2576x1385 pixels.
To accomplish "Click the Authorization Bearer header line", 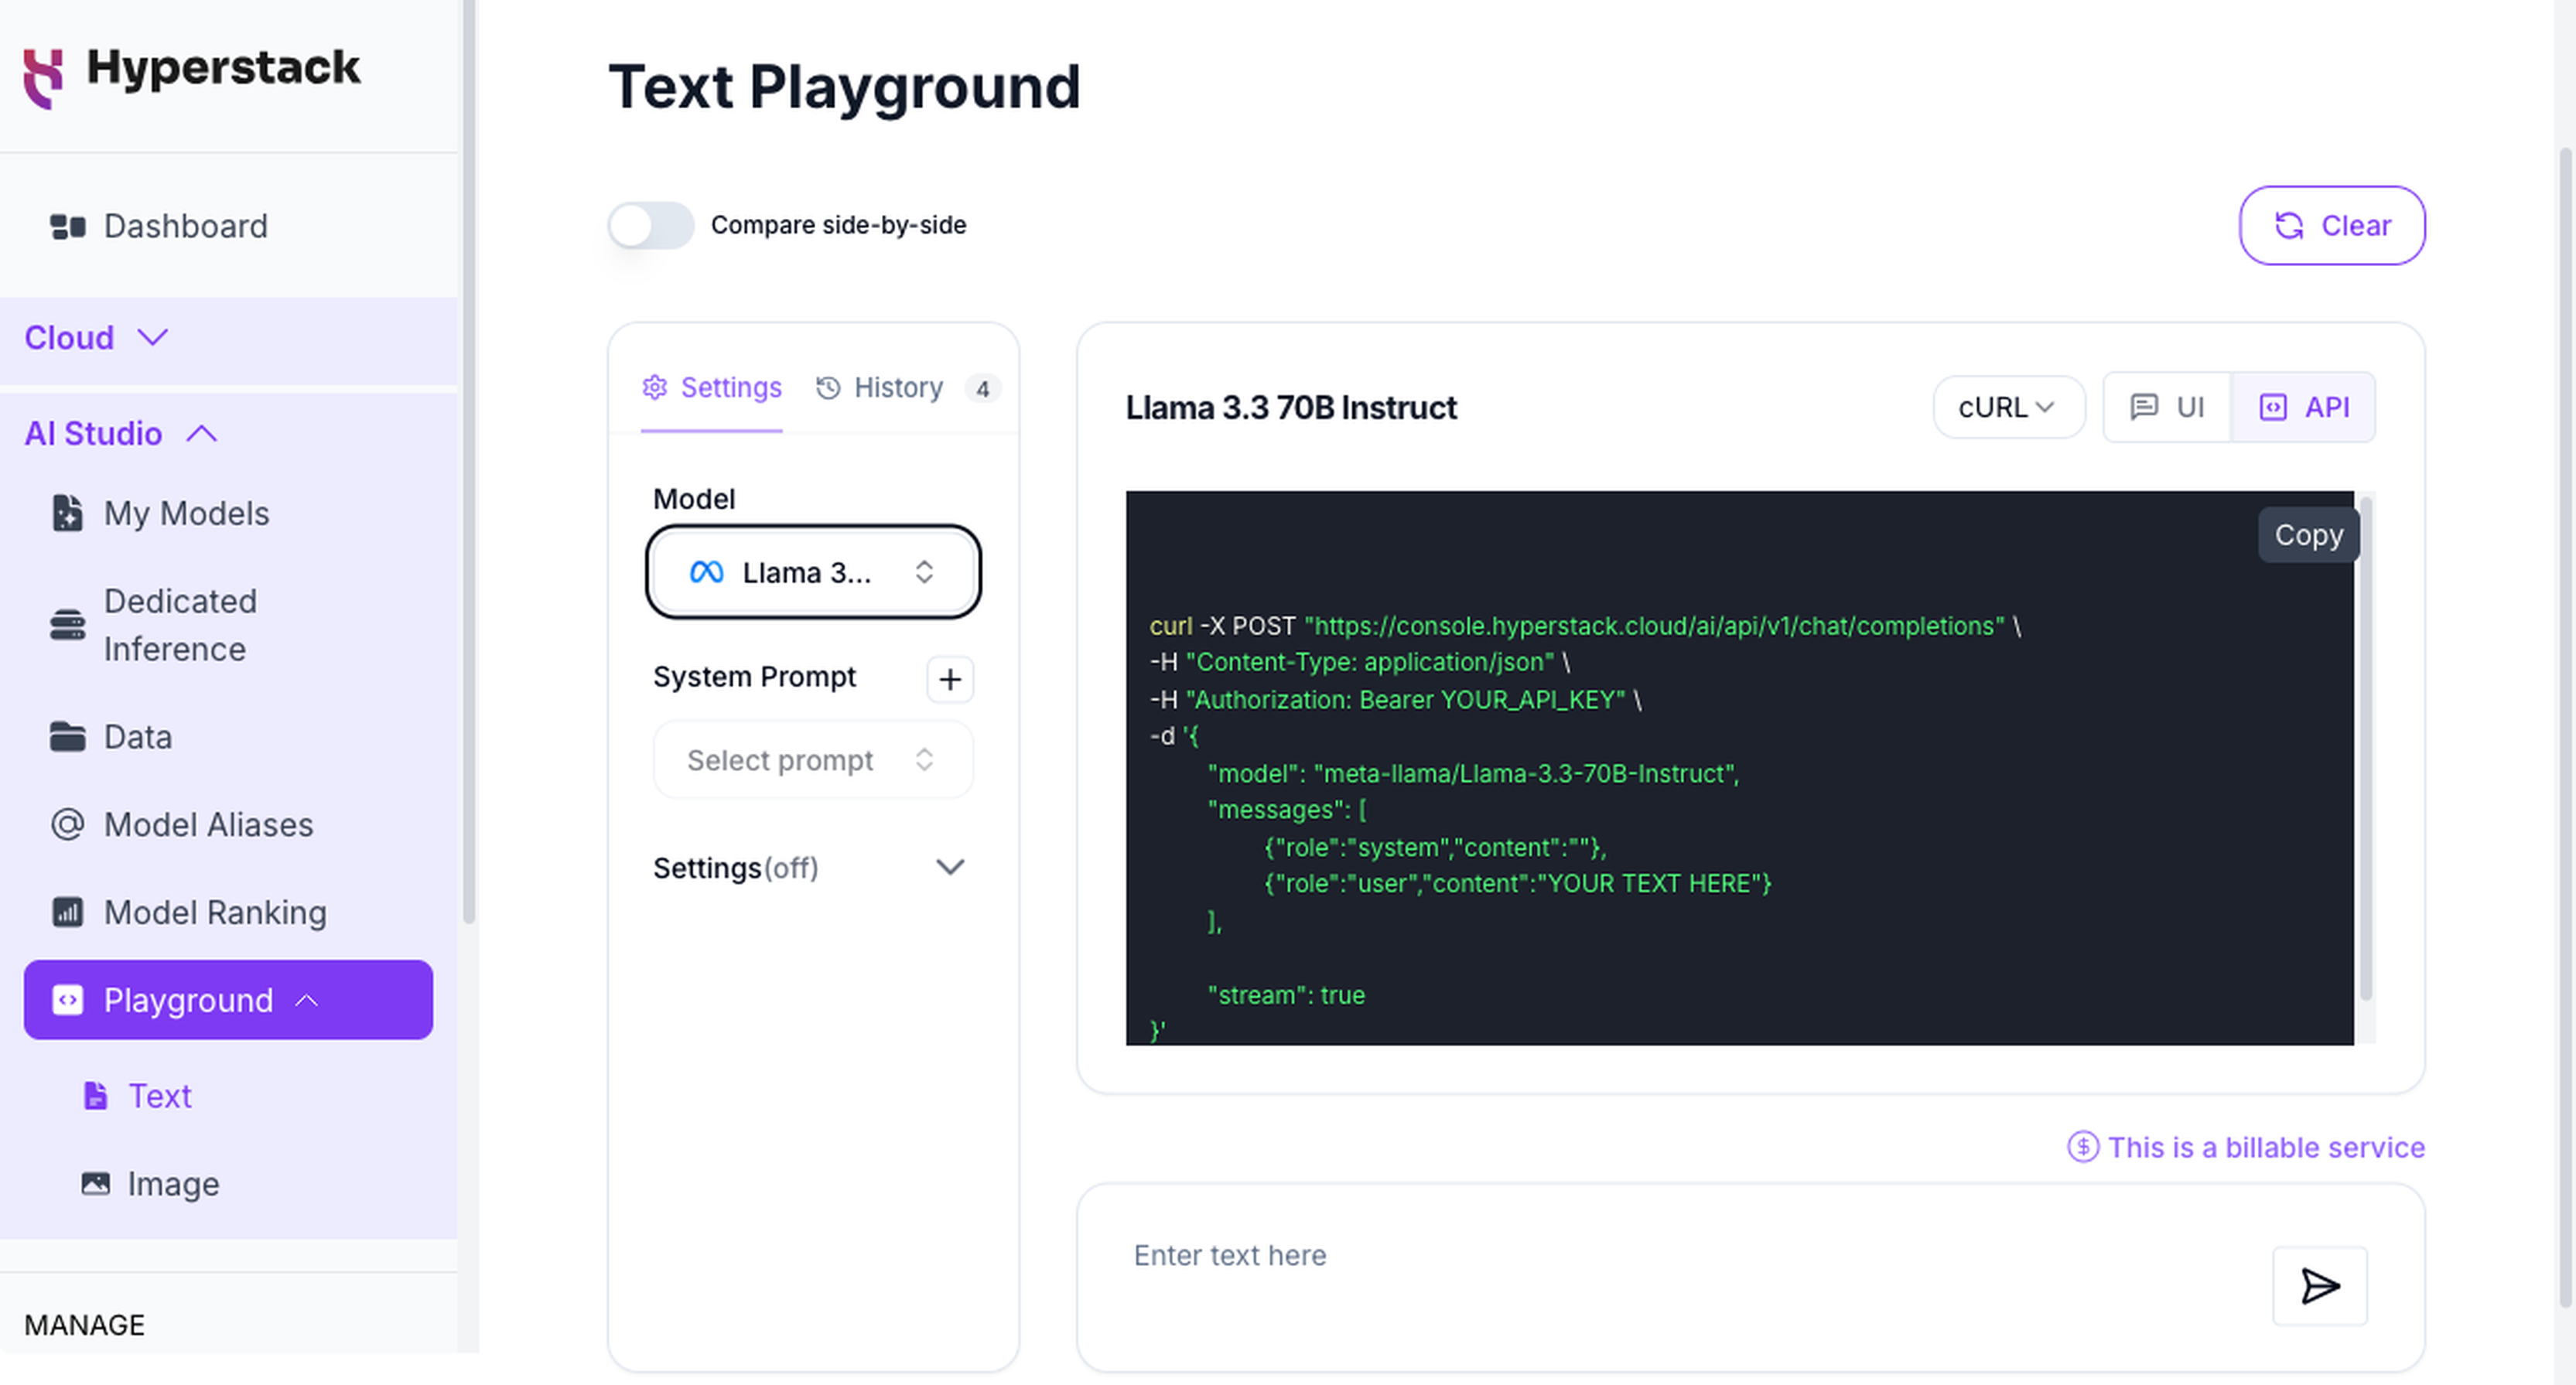I will [1396, 699].
